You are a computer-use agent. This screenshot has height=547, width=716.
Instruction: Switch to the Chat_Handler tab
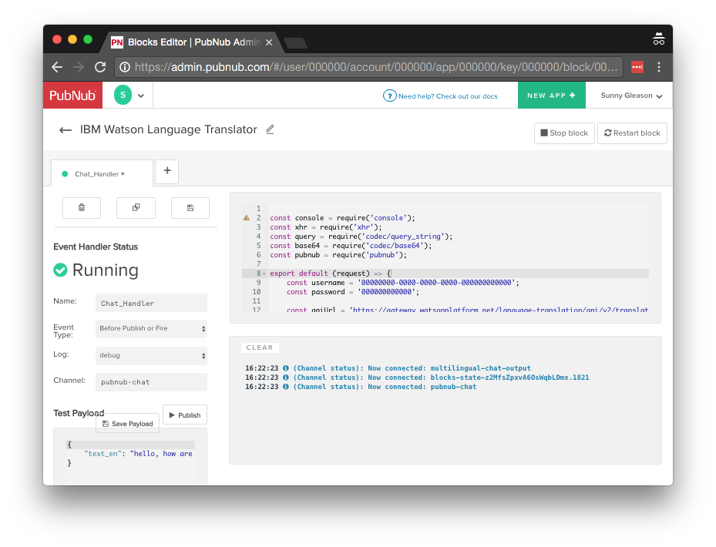click(x=99, y=174)
